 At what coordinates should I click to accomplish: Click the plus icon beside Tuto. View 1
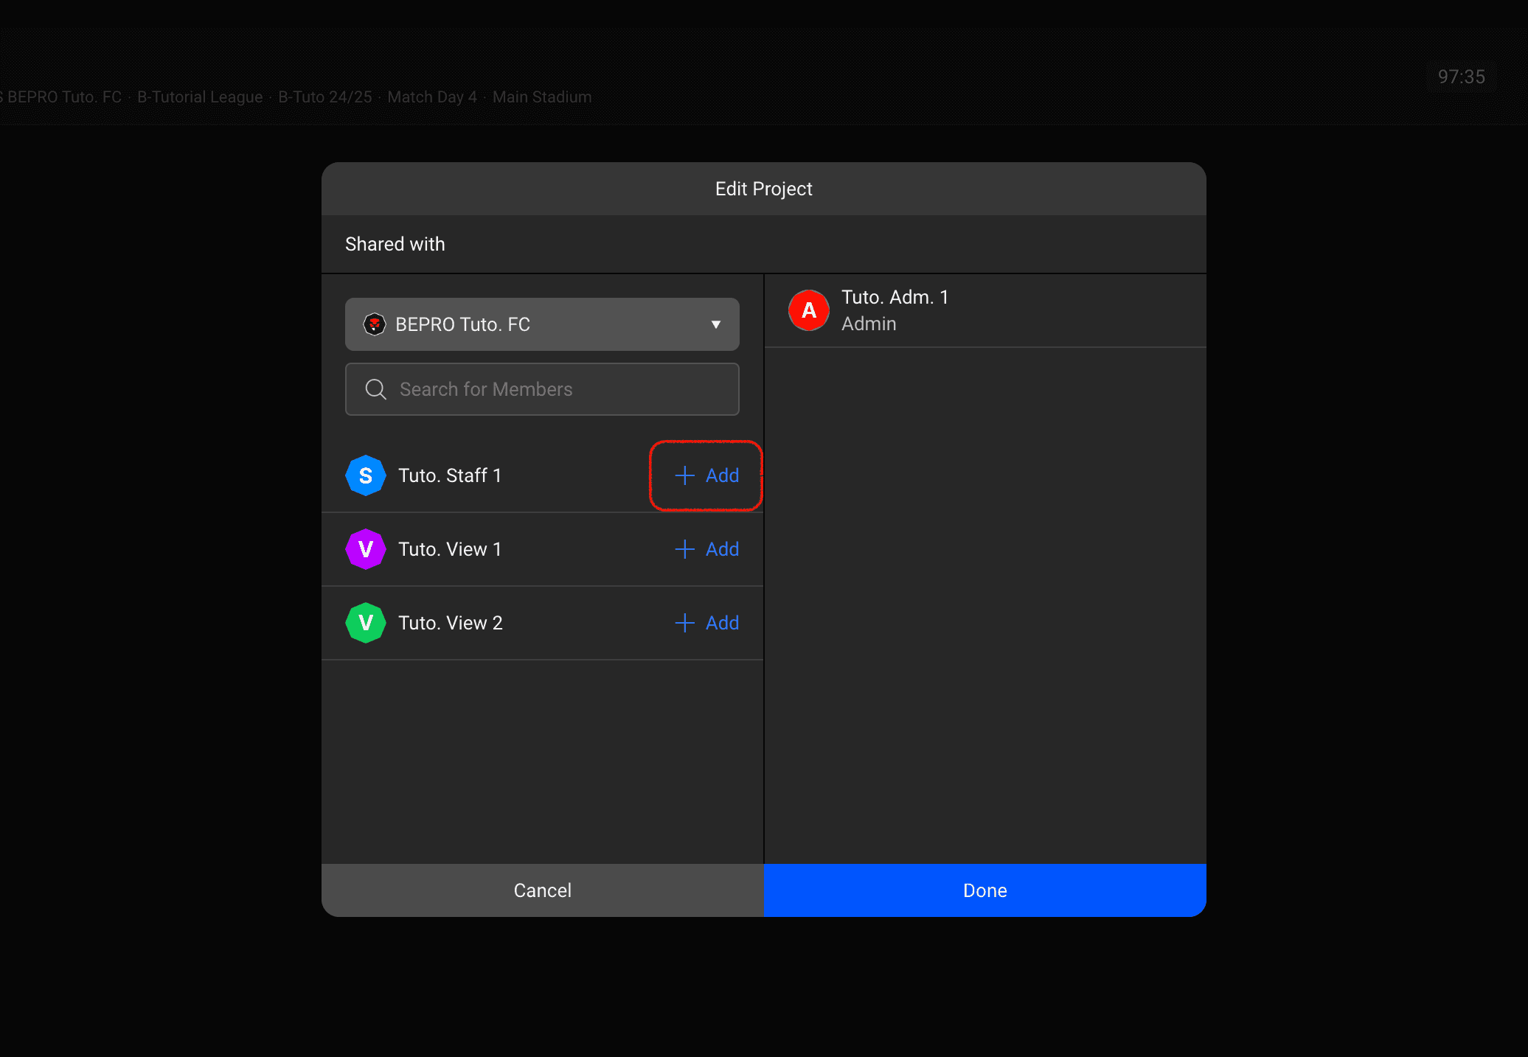[x=684, y=549]
